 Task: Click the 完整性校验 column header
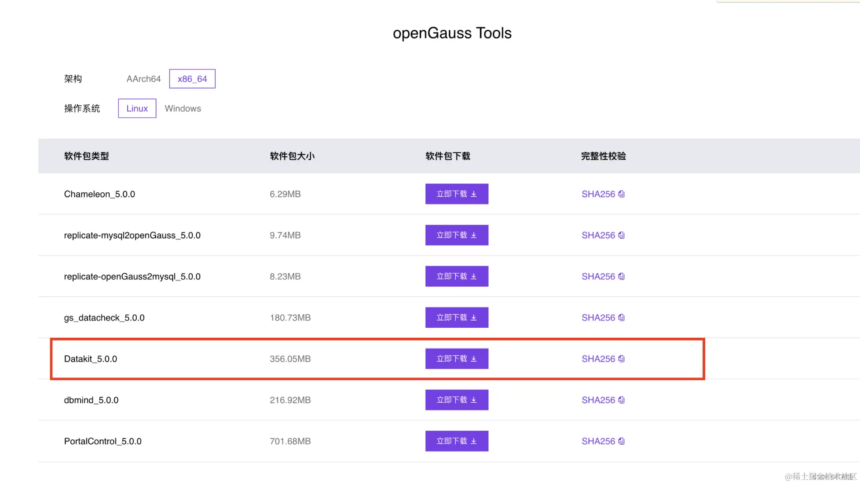coord(604,156)
